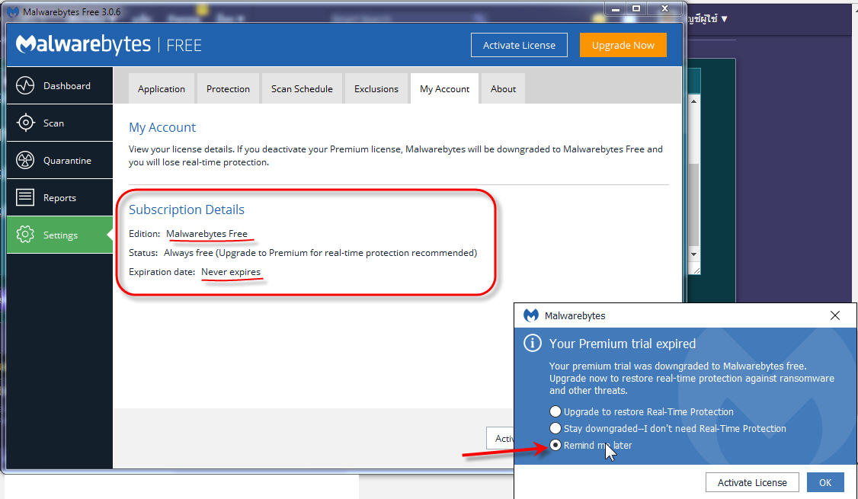Open Settings in the sidebar
The height and width of the screenshot is (499, 858).
click(59, 235)
